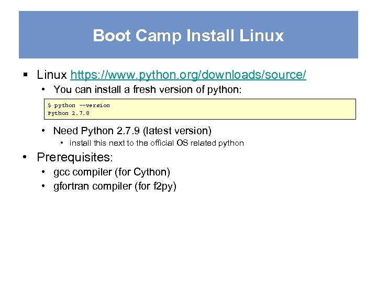Viewport: 377px width, 282px height.
Task: Click the install next to official OS python text
Action: click(157, 143)
